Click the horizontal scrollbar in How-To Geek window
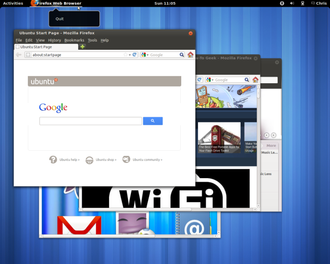Screen dimensions: 330x264 pyautogui.click(x=137, y=210)
